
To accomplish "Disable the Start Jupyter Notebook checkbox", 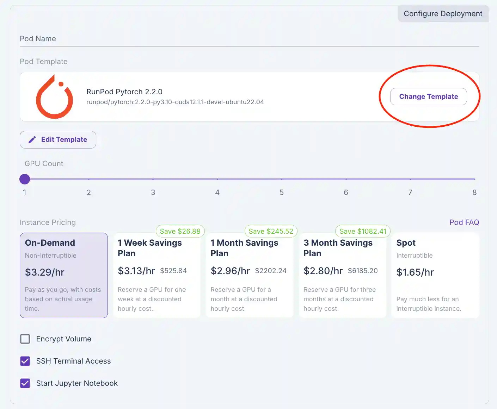I will [x=25, y=383].
